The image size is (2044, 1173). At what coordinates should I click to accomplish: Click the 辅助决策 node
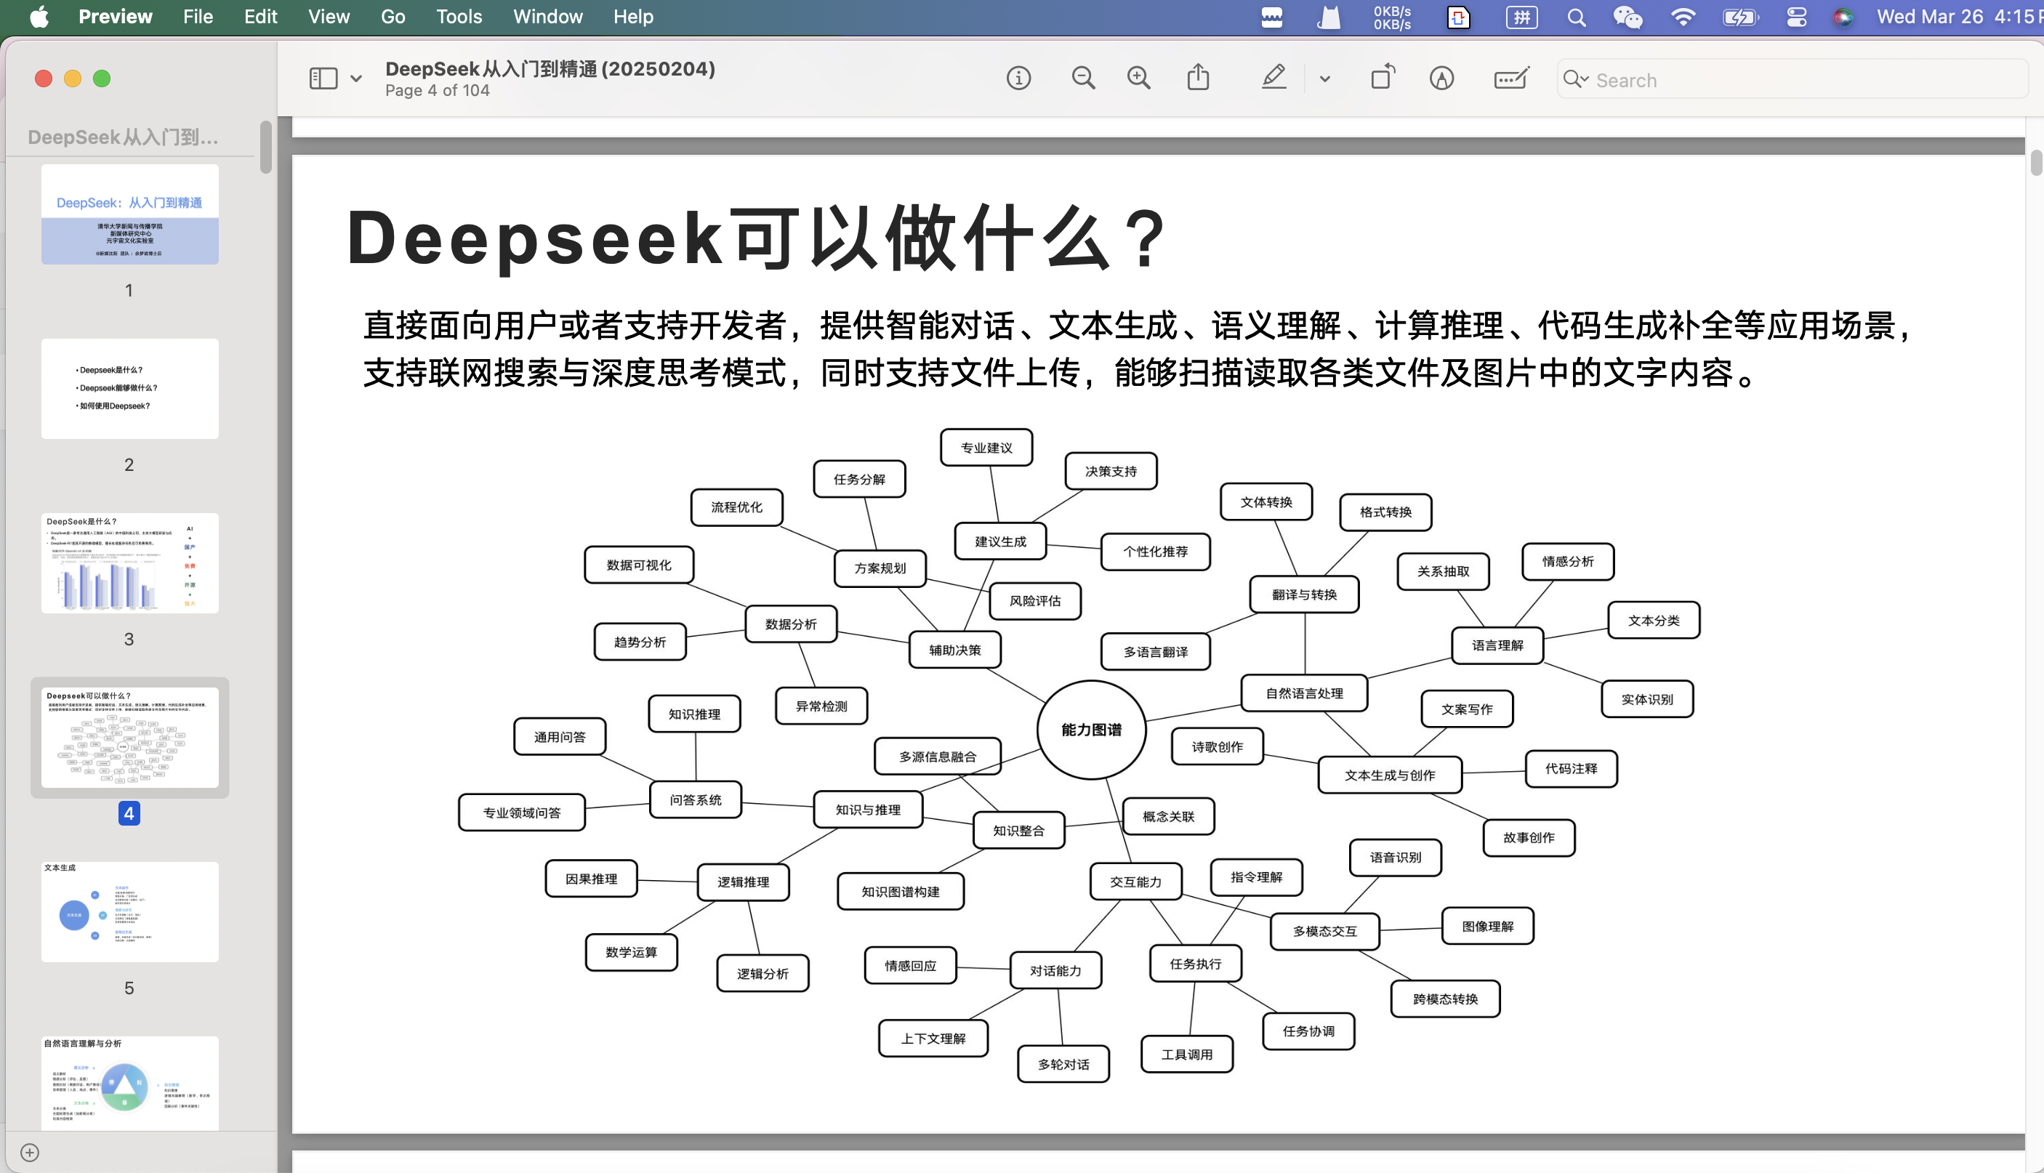tap(954, 650)
